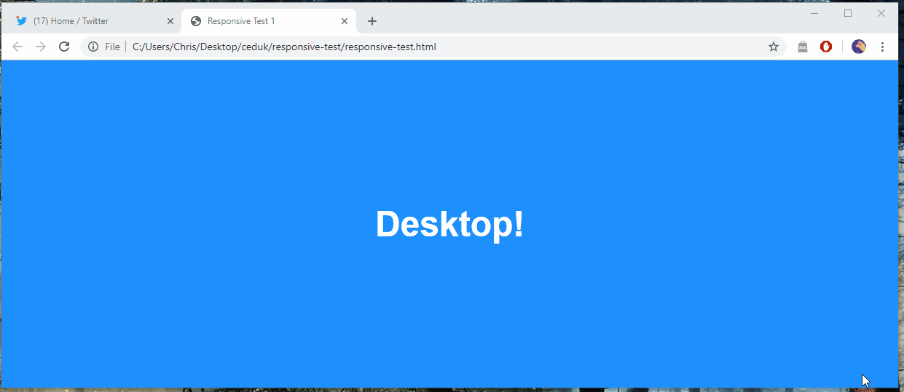The height and width of the screenshot is (392, 904).
Task: Go back using the back arrow
Action: coord(17,47)
